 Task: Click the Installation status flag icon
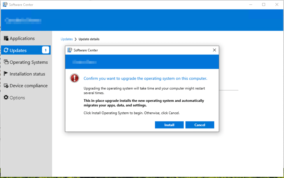point(6,74)
